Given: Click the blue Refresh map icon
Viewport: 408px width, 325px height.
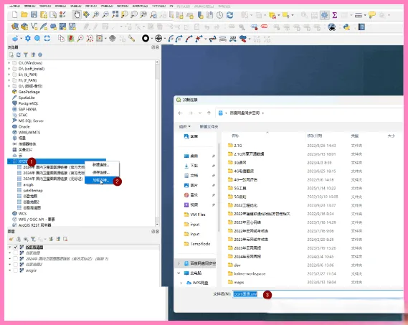Looking at the screenshot, I should [x=229, y=15].
